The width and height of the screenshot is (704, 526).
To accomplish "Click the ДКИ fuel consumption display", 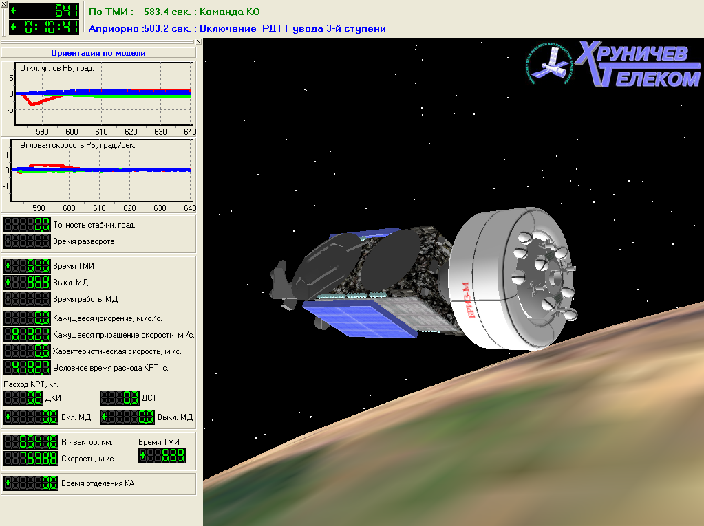I will [23, 398].
